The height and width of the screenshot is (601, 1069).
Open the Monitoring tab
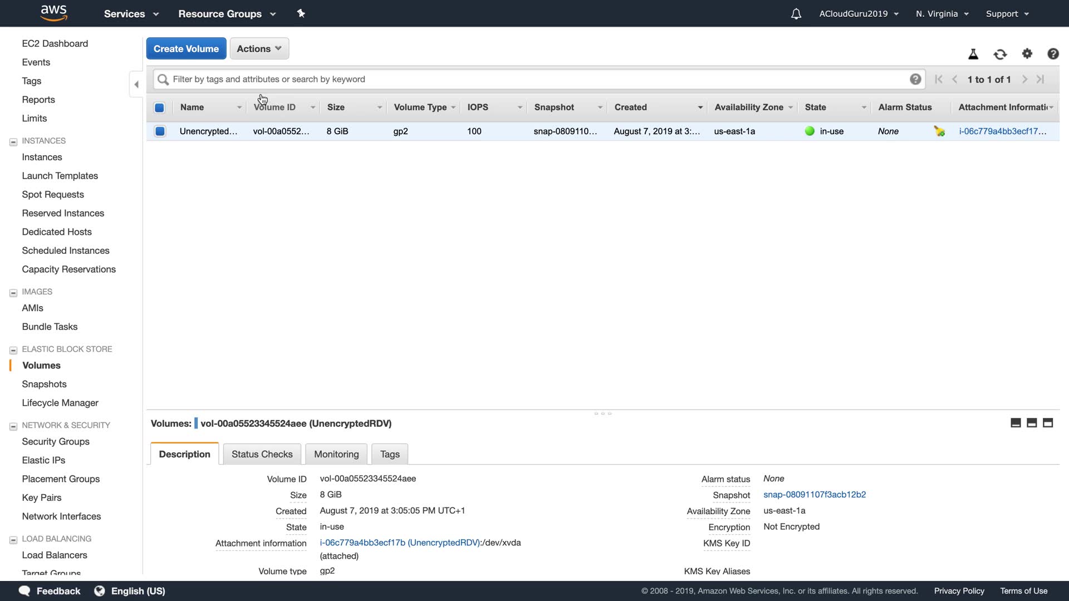pyautogui.click(x=336, y=454)
